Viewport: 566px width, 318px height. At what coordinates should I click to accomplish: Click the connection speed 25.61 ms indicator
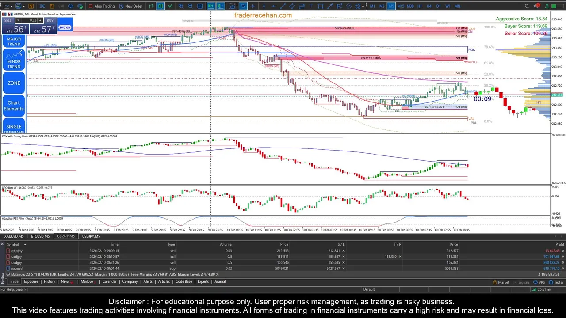coord(542,289)
